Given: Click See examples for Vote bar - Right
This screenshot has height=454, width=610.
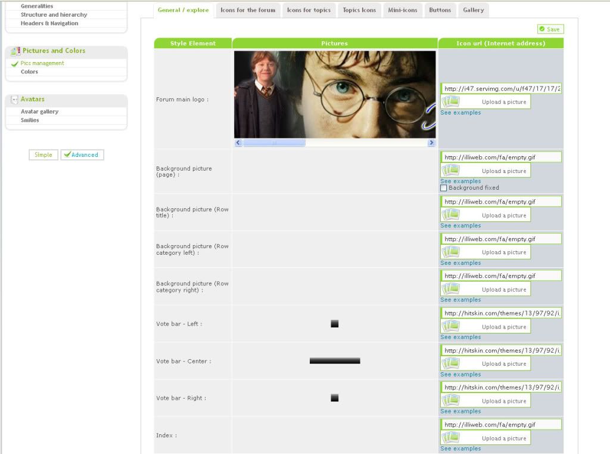Looking at the screenshot, I should (x=460, y=411).
